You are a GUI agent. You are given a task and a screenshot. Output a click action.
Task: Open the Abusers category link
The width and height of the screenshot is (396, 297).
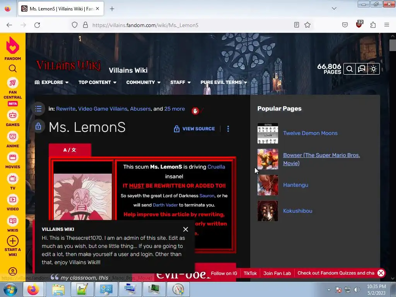140,109
